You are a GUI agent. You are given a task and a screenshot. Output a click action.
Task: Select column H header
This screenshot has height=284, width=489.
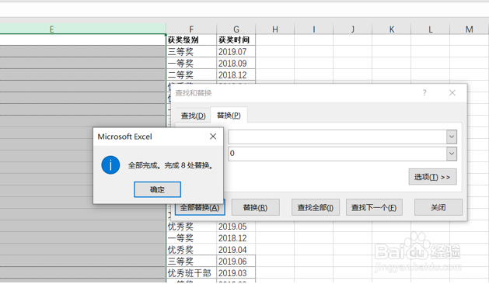pos(274,29)
